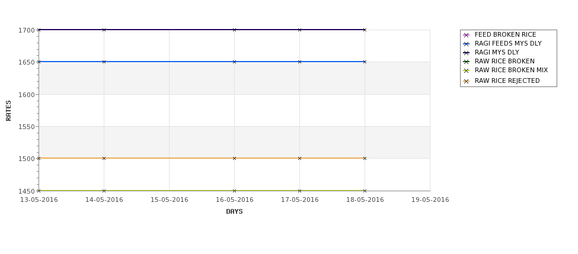Screen dimensions: 578x254
Task: Click the 1650 data point on 18-05-2016
Action: pos(365,62)
